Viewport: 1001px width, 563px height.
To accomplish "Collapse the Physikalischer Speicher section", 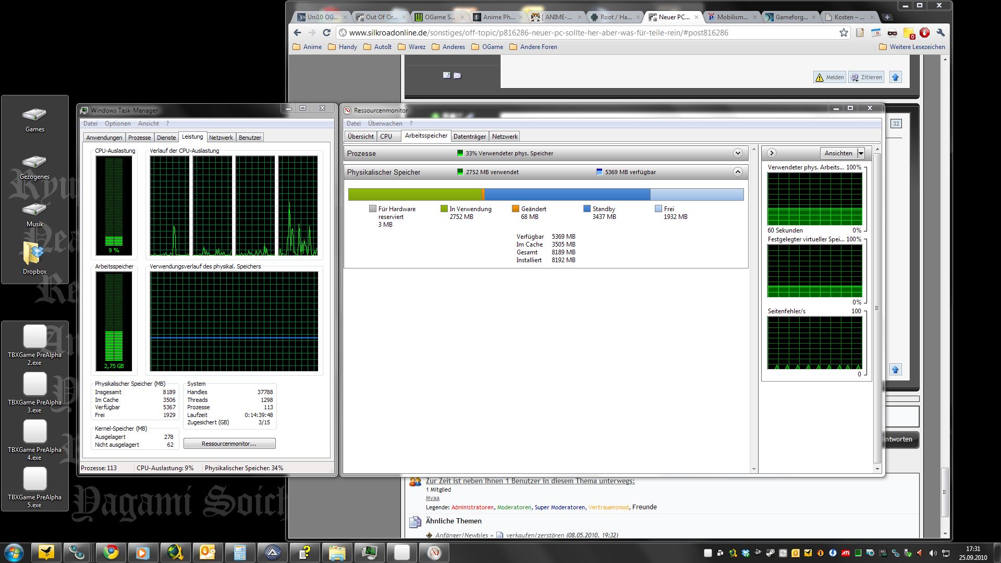I will [x=738, y=172].
